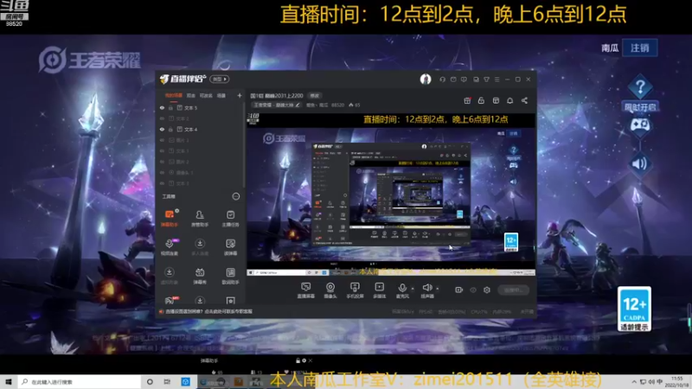Open the Windows Start menu
Image resolution: width=692 pixels, height=389 pixels.
pos(9,382)
